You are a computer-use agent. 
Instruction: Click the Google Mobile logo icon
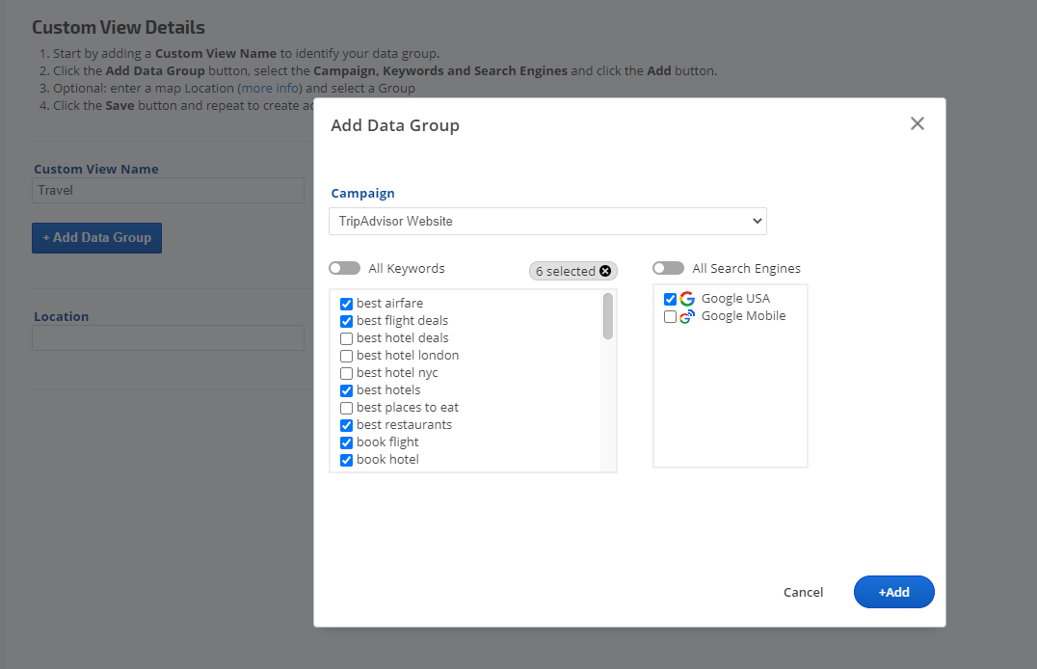(x=687, y=316)
